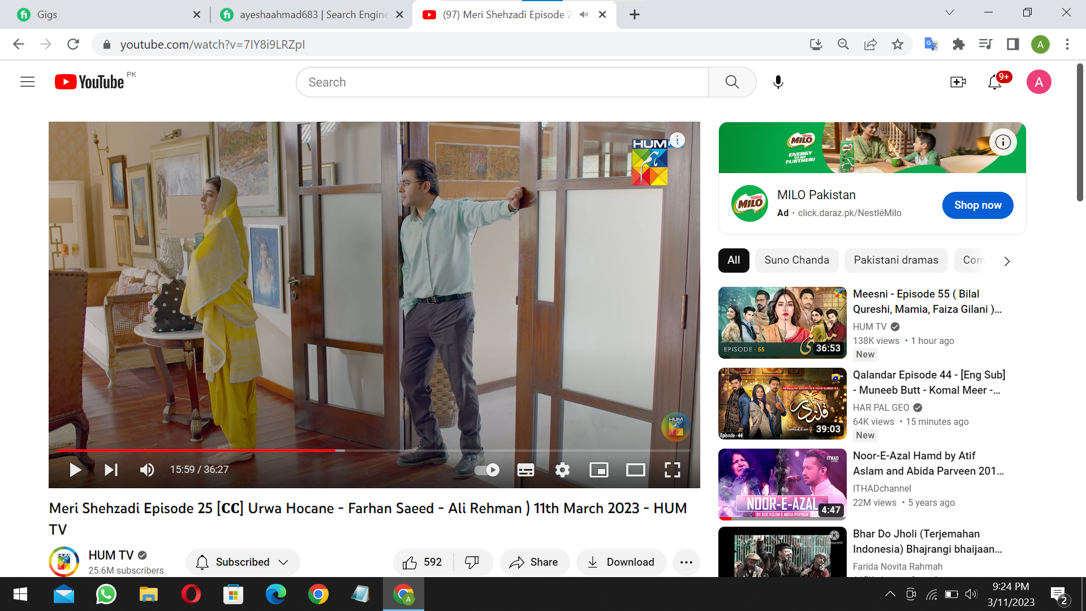Screen dimensions: 1086x611
Task: Click the YouTube search input field
Action: (x=502, y=82)
